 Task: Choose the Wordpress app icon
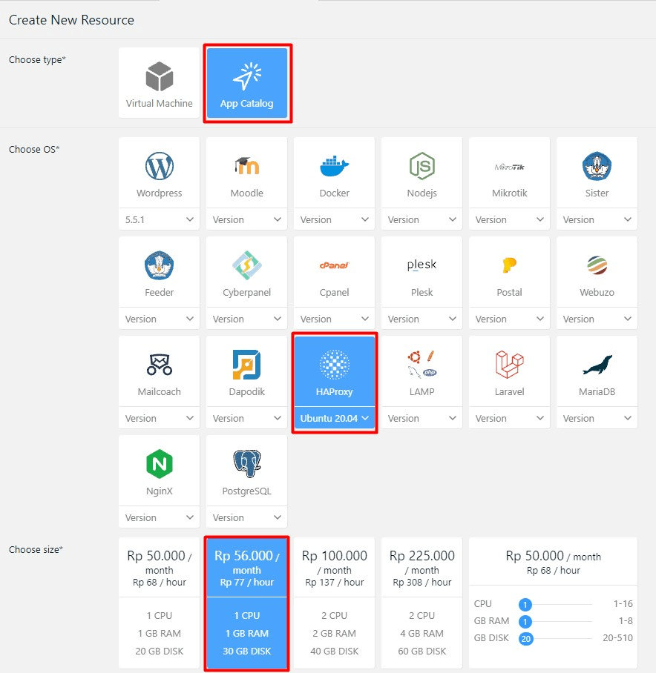[x=159, y=167]
